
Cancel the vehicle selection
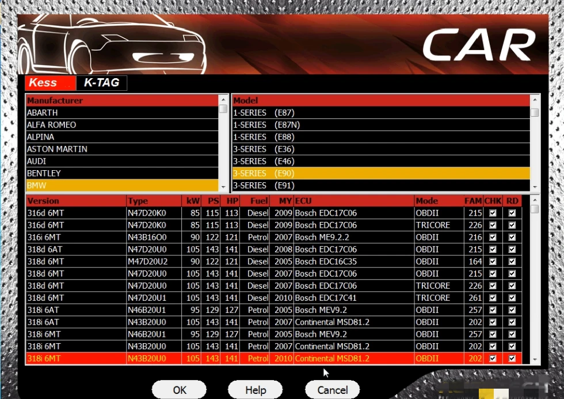pos(333,390)
